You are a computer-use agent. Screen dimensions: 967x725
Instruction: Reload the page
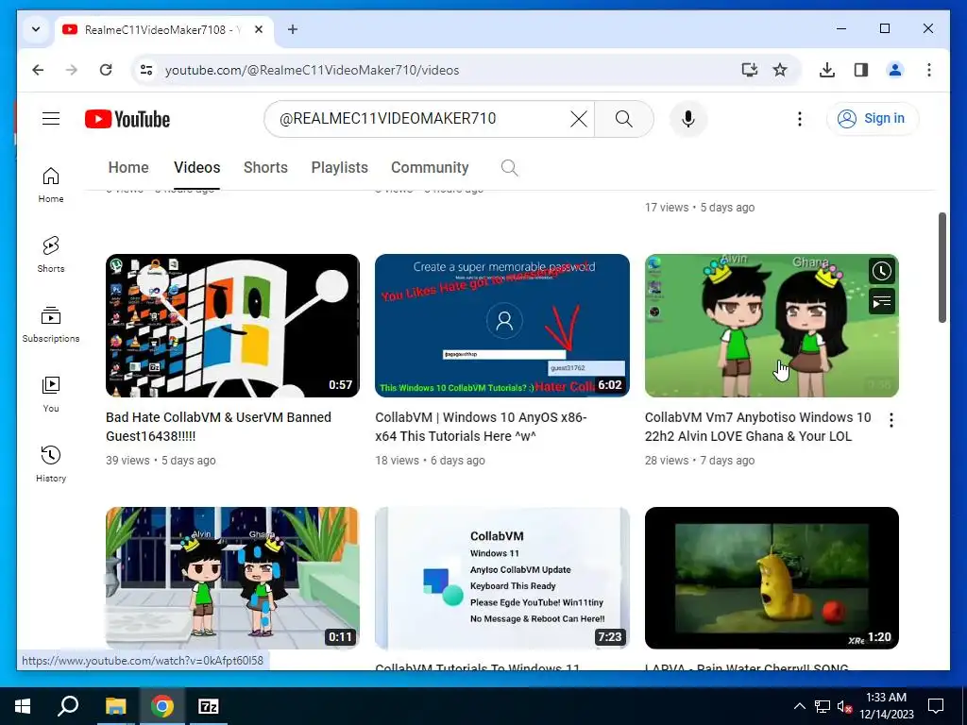pos(106,70)
